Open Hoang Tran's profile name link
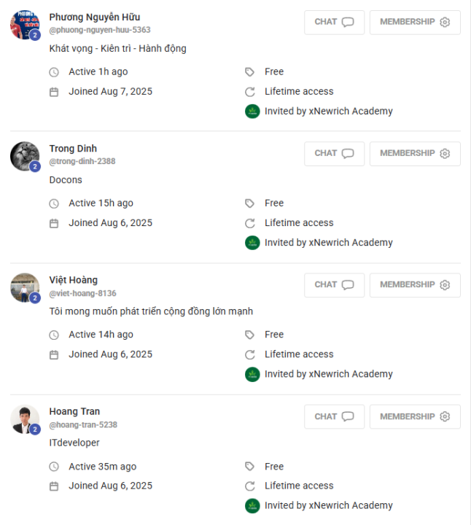The image size is (471, 525). point(74,411)
